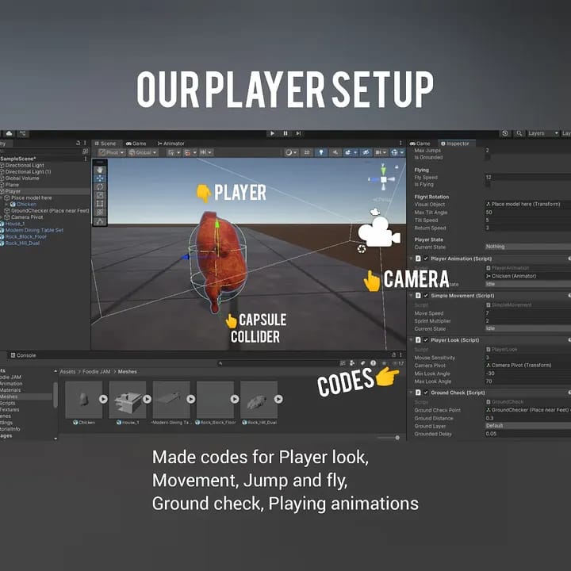Viewport: 571px width, 571px height.
Task: Collapse the Ground Check component foldout
Action: point(411,393)
